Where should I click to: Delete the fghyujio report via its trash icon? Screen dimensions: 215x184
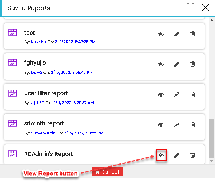pyautogui.click(x=193, y=64)
